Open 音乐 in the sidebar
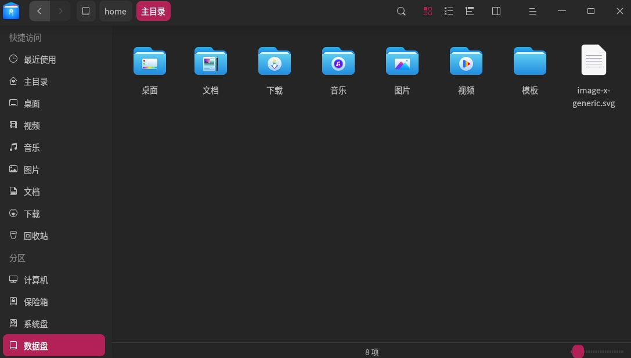631x358 pixels. click(x=54, y=147)
